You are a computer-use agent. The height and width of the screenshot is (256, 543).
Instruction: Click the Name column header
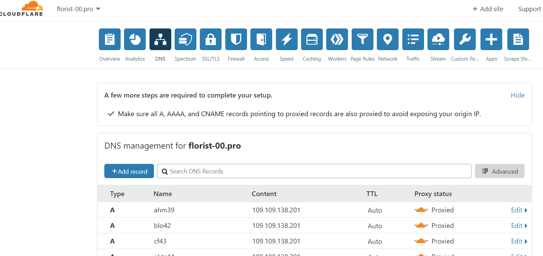pos(163,194)
